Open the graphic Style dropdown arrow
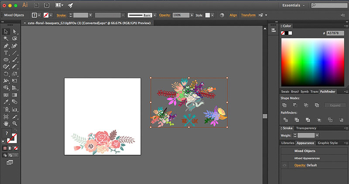This screenshot has width=349, height=184. pyautogui.click(x=212, y=15)
